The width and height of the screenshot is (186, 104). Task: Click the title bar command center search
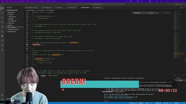(x=96, y=4)
